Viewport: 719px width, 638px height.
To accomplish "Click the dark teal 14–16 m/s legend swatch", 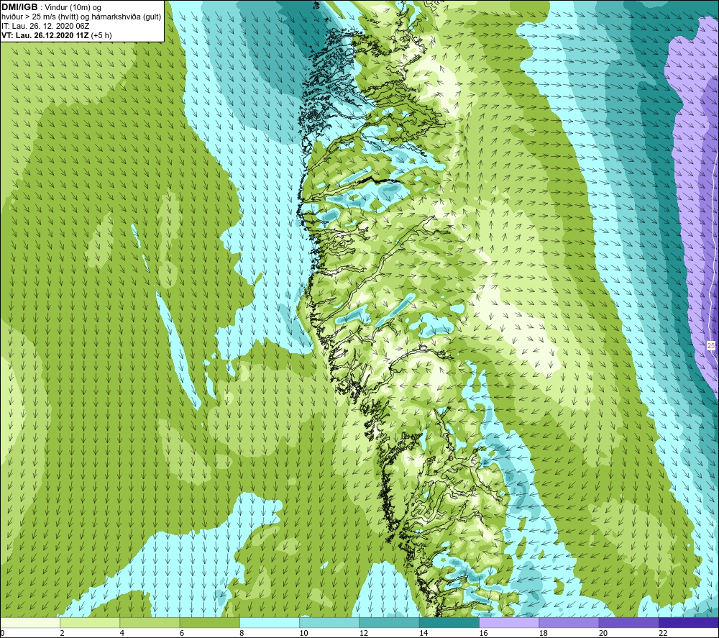I will point(449,622).
